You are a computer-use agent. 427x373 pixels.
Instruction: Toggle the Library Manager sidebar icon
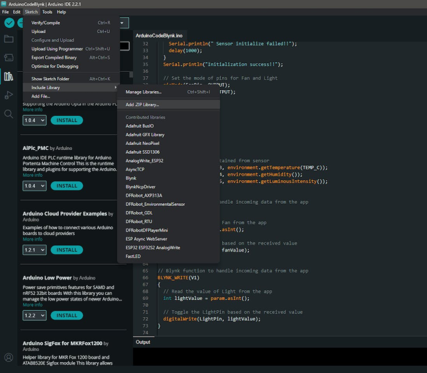[9, 76]
